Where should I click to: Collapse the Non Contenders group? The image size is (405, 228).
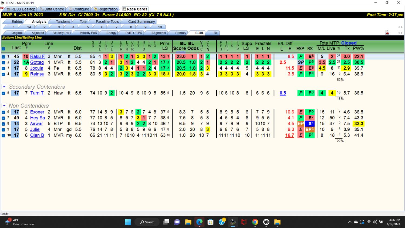4,106
